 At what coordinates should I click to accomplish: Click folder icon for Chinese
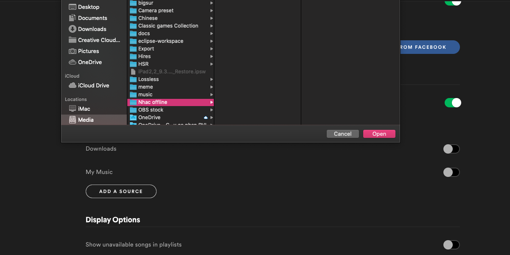(x=133, y=18)
